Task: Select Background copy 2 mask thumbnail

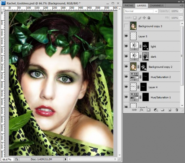Action: 143,67
